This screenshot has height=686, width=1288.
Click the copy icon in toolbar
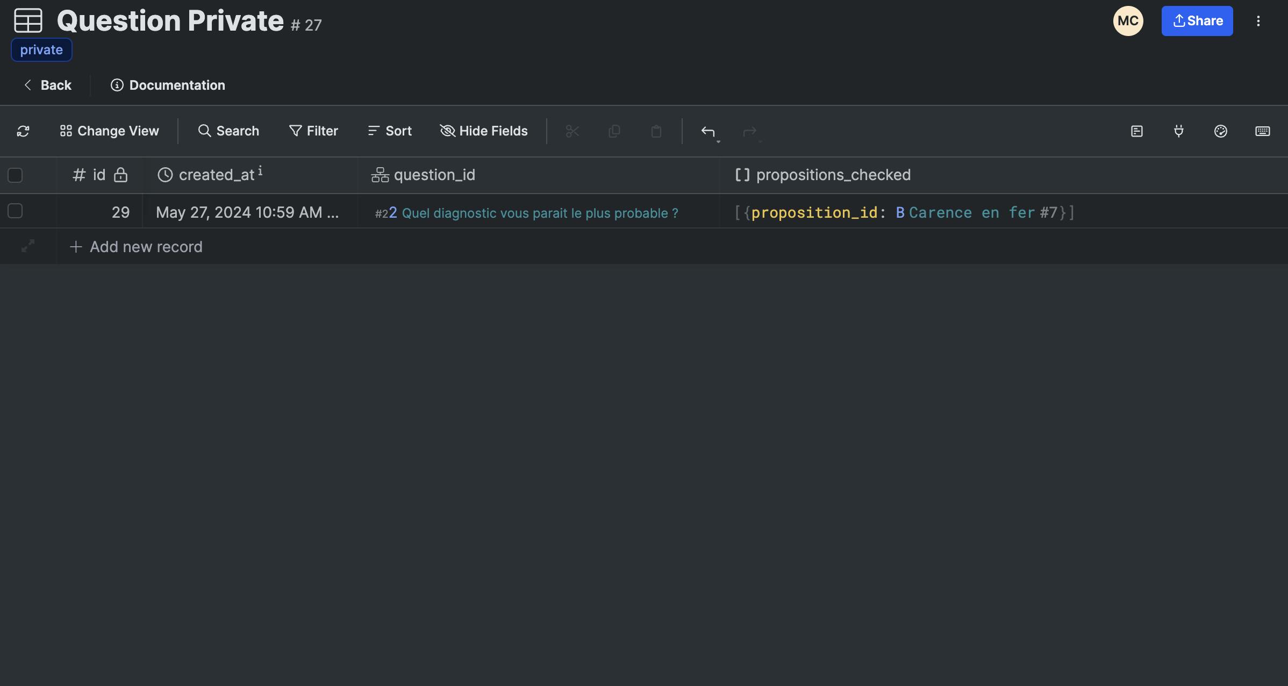(x=614, y=131)
